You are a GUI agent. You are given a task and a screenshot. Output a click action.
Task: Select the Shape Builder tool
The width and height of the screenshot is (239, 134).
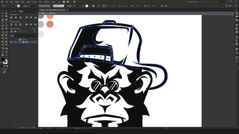pyautogui.click(x=3, y=38)
